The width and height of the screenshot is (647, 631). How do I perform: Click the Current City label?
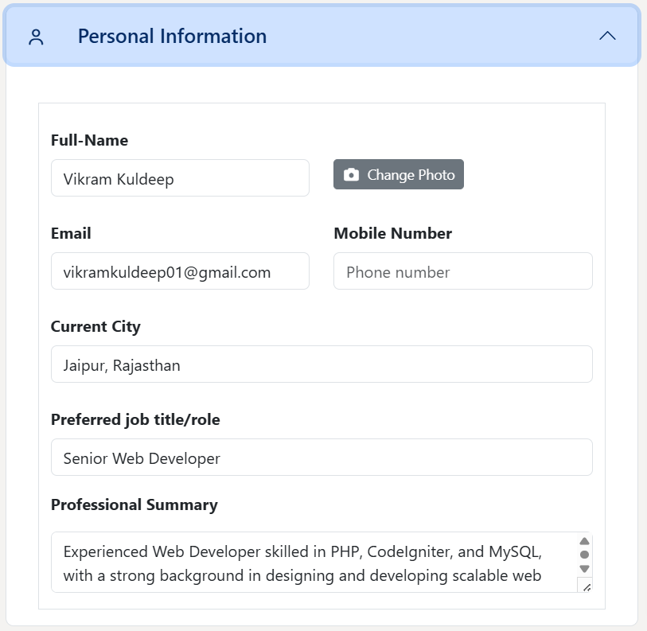point(95,326)
